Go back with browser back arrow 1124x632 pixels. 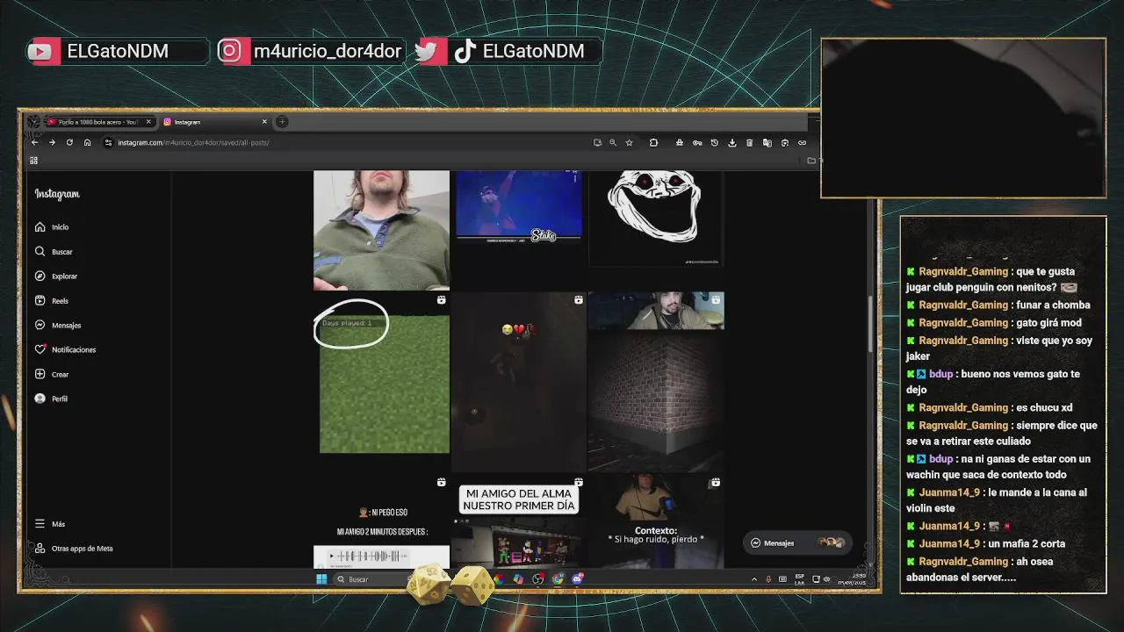point(34,142)
